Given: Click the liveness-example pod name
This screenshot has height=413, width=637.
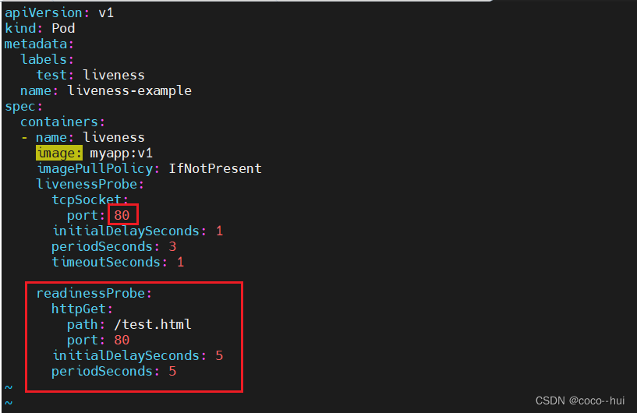Looking at the screenshot, I should [129, 90].
